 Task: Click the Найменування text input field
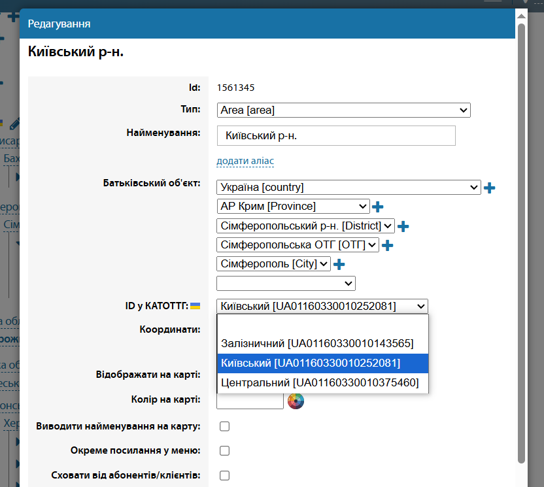click(336, 136)
